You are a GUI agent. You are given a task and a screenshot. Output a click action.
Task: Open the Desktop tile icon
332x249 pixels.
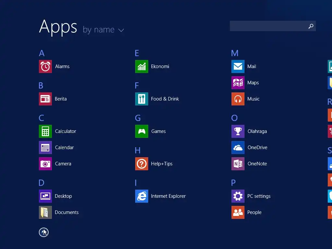45,196
